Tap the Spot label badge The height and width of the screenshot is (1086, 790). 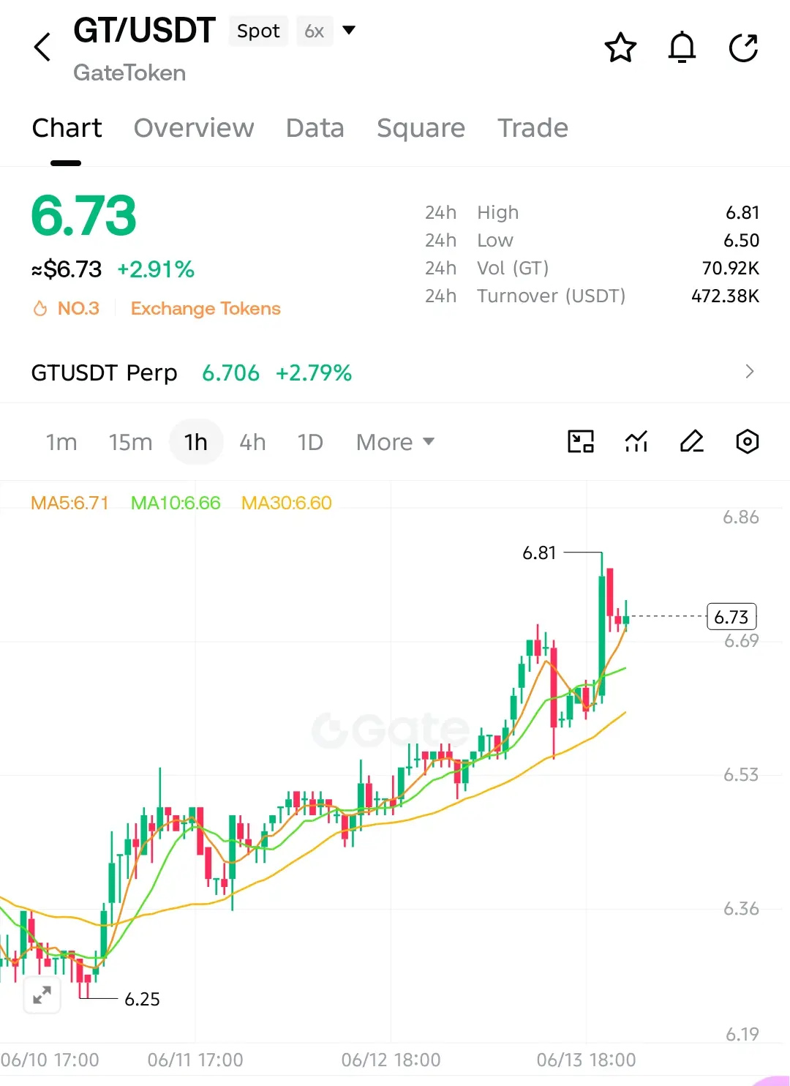[258, 31]
